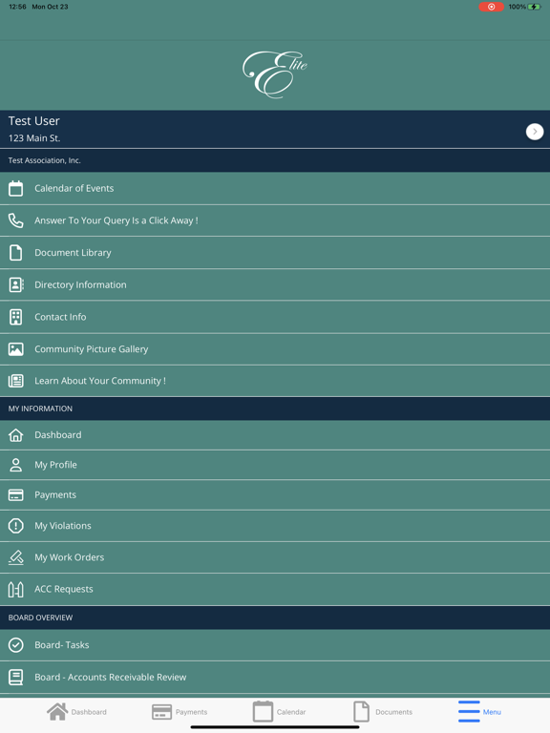
Task: Open ACC Requests
Action: click(275, 590)
